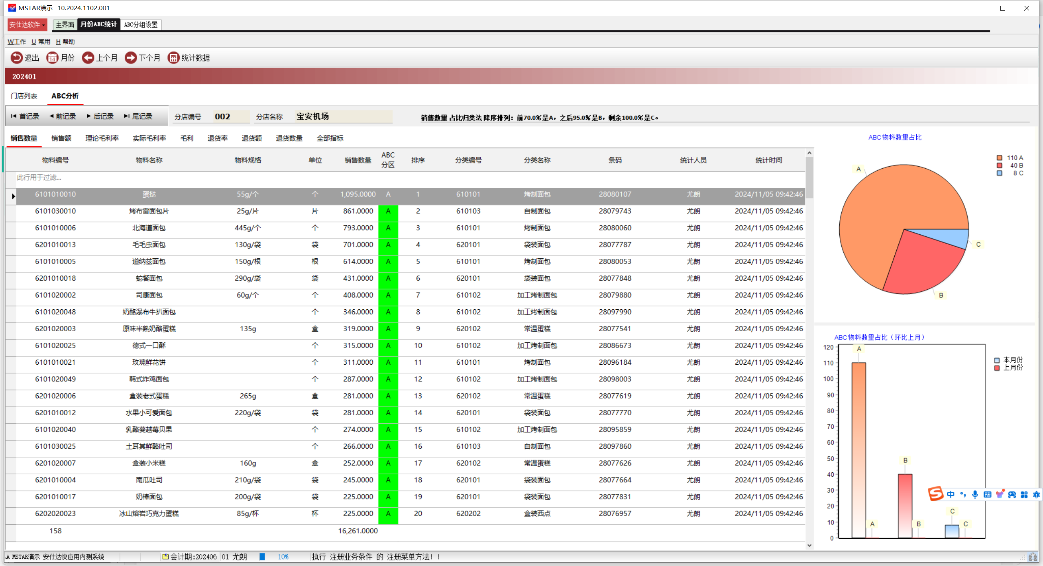Viewport: 1043px width, 566px height.
Task: Open the 安仕达软件 dropdown menu
Action: tap(27, 25)
